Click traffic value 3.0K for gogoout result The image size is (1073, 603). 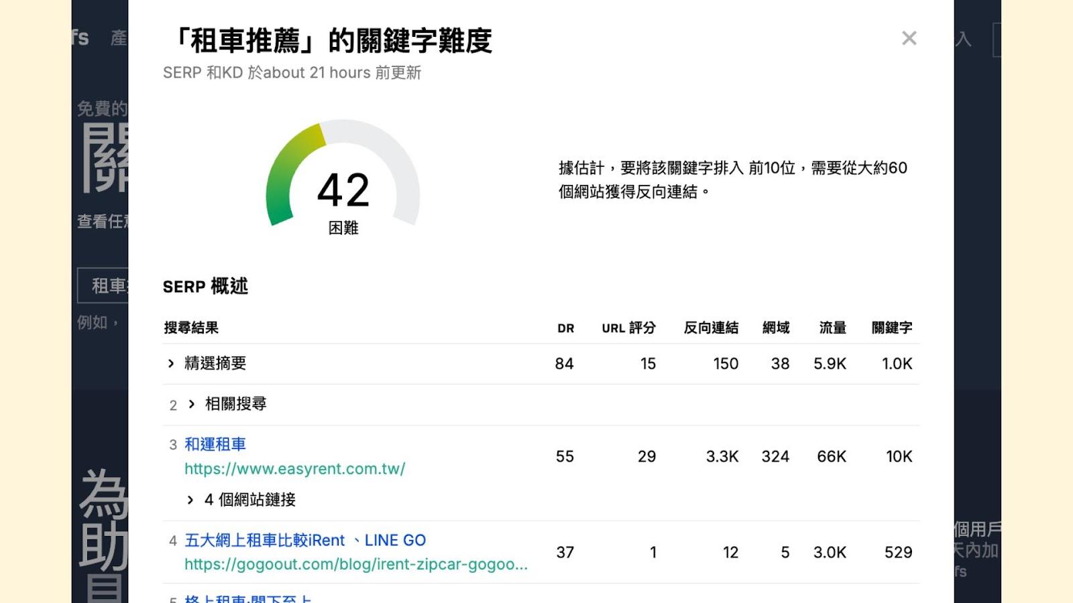coord(830,553)
